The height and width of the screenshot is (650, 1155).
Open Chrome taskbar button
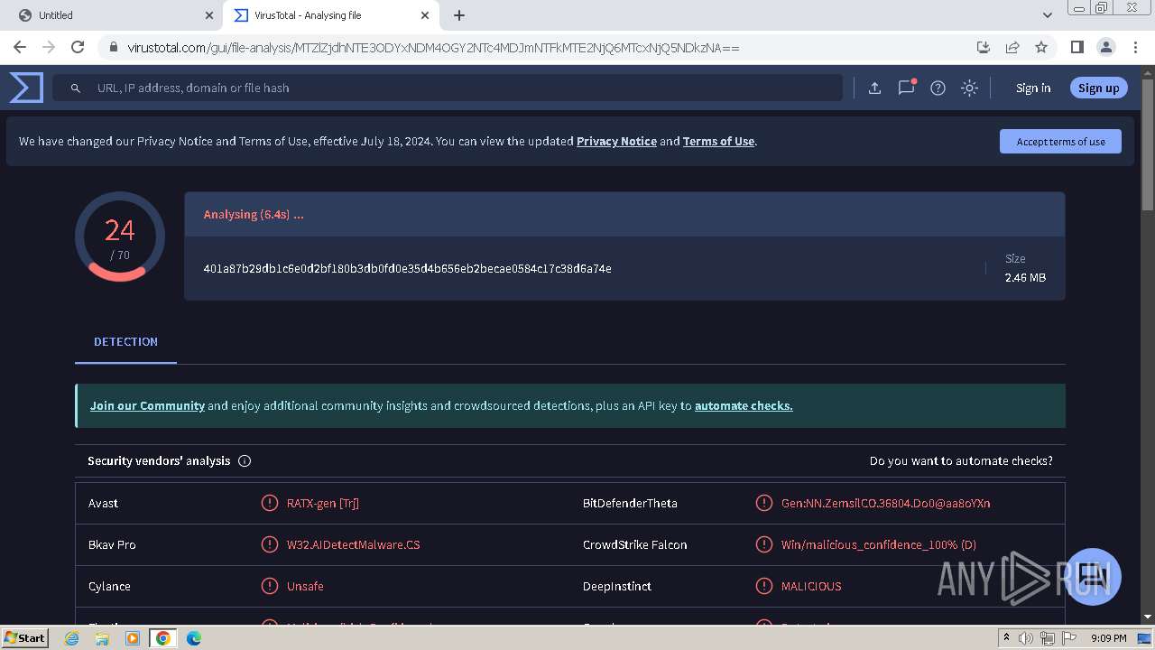click(162, 638)
